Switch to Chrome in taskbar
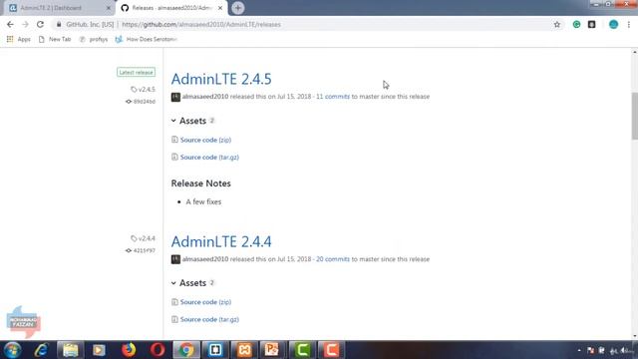 (x=186, y=350)
